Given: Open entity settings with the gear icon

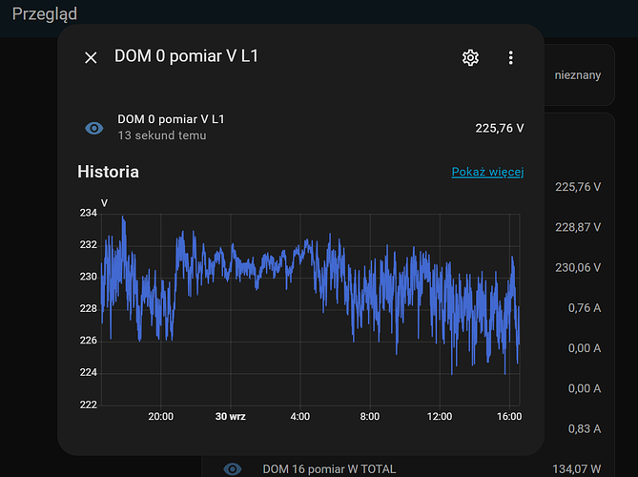Looking at the screenshot, I should 470,57.
